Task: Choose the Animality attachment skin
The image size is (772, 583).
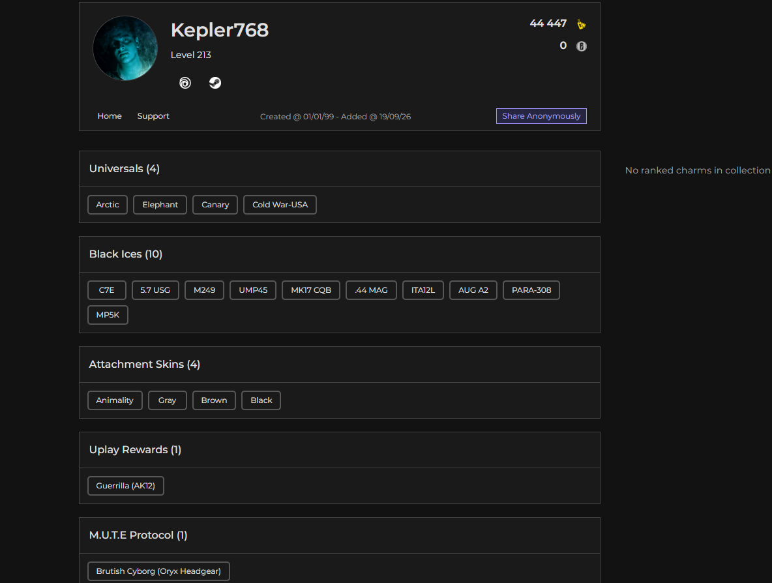Action: point(115,400)
